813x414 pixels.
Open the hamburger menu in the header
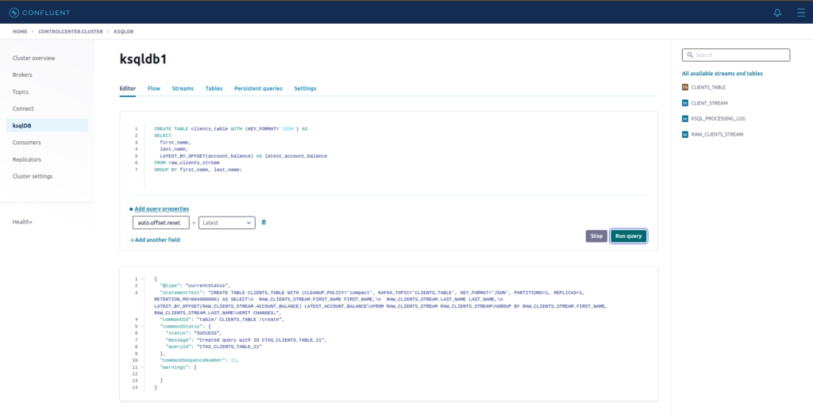(x=800, y=13)
